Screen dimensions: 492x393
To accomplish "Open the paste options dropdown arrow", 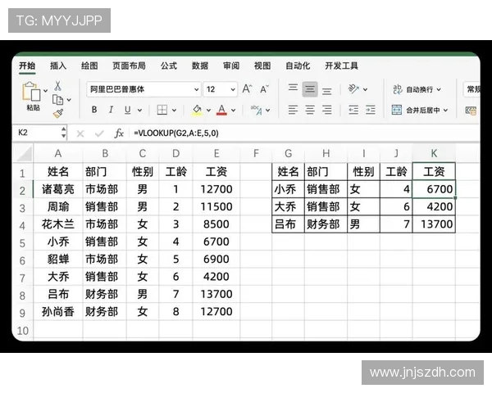I will tap(45, 91).
